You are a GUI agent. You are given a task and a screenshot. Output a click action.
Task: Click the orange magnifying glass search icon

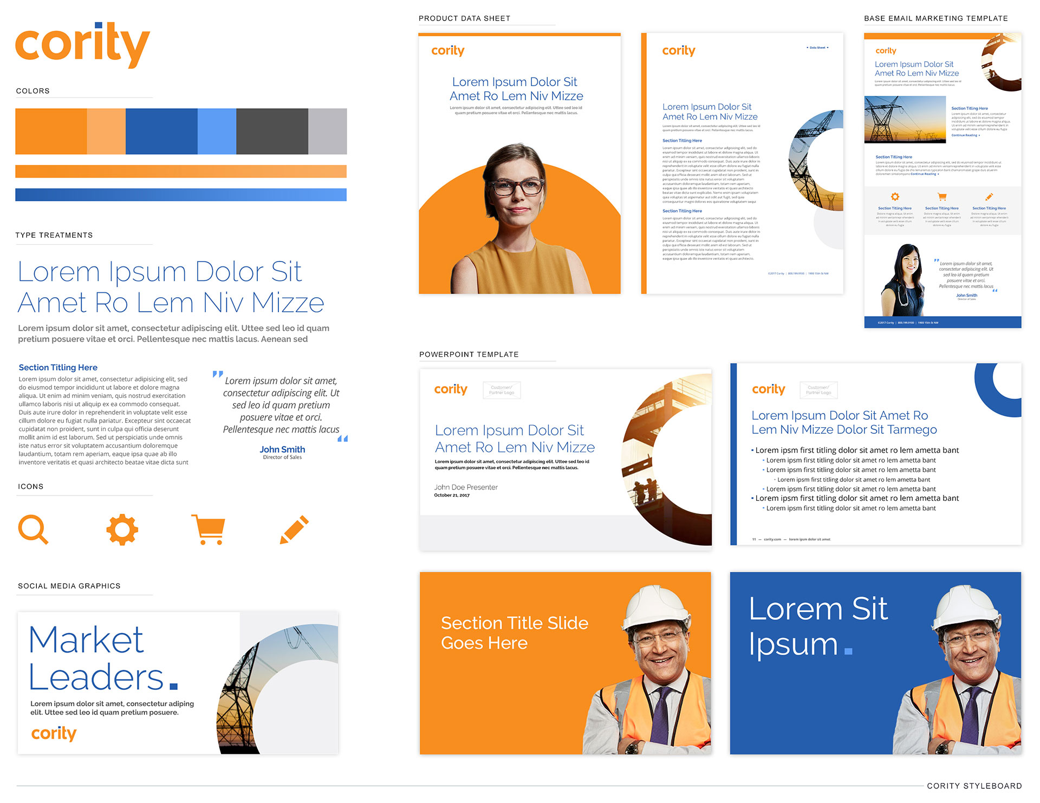pos(33,529)
